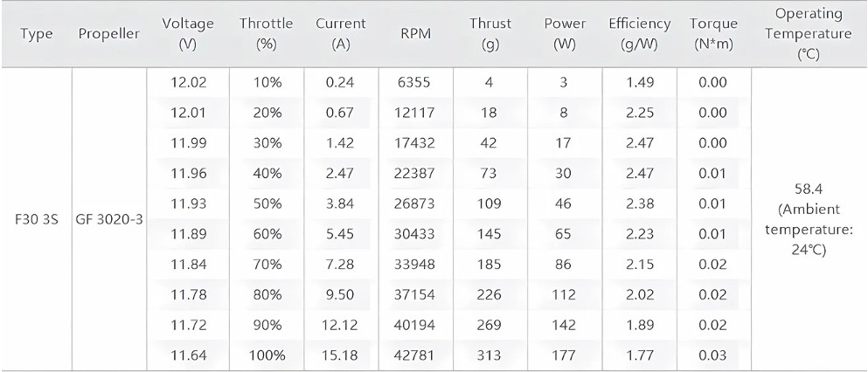This screenshot has height=372, width=868.
Task: Click the current value 15.18
Action: coord(340,355)
